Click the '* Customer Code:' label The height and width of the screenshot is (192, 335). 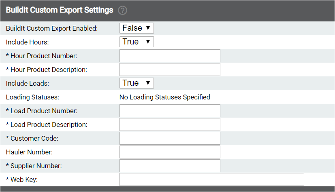[x=32, y=138]
